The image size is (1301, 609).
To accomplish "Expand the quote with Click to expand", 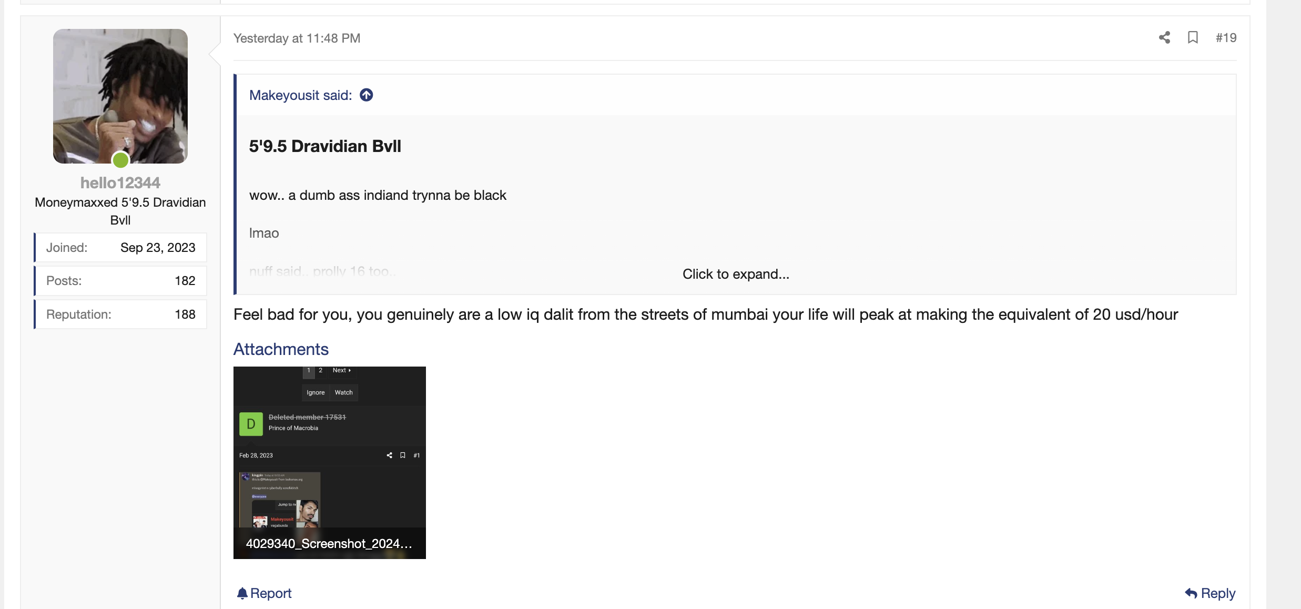I will (x=736, y=274).
